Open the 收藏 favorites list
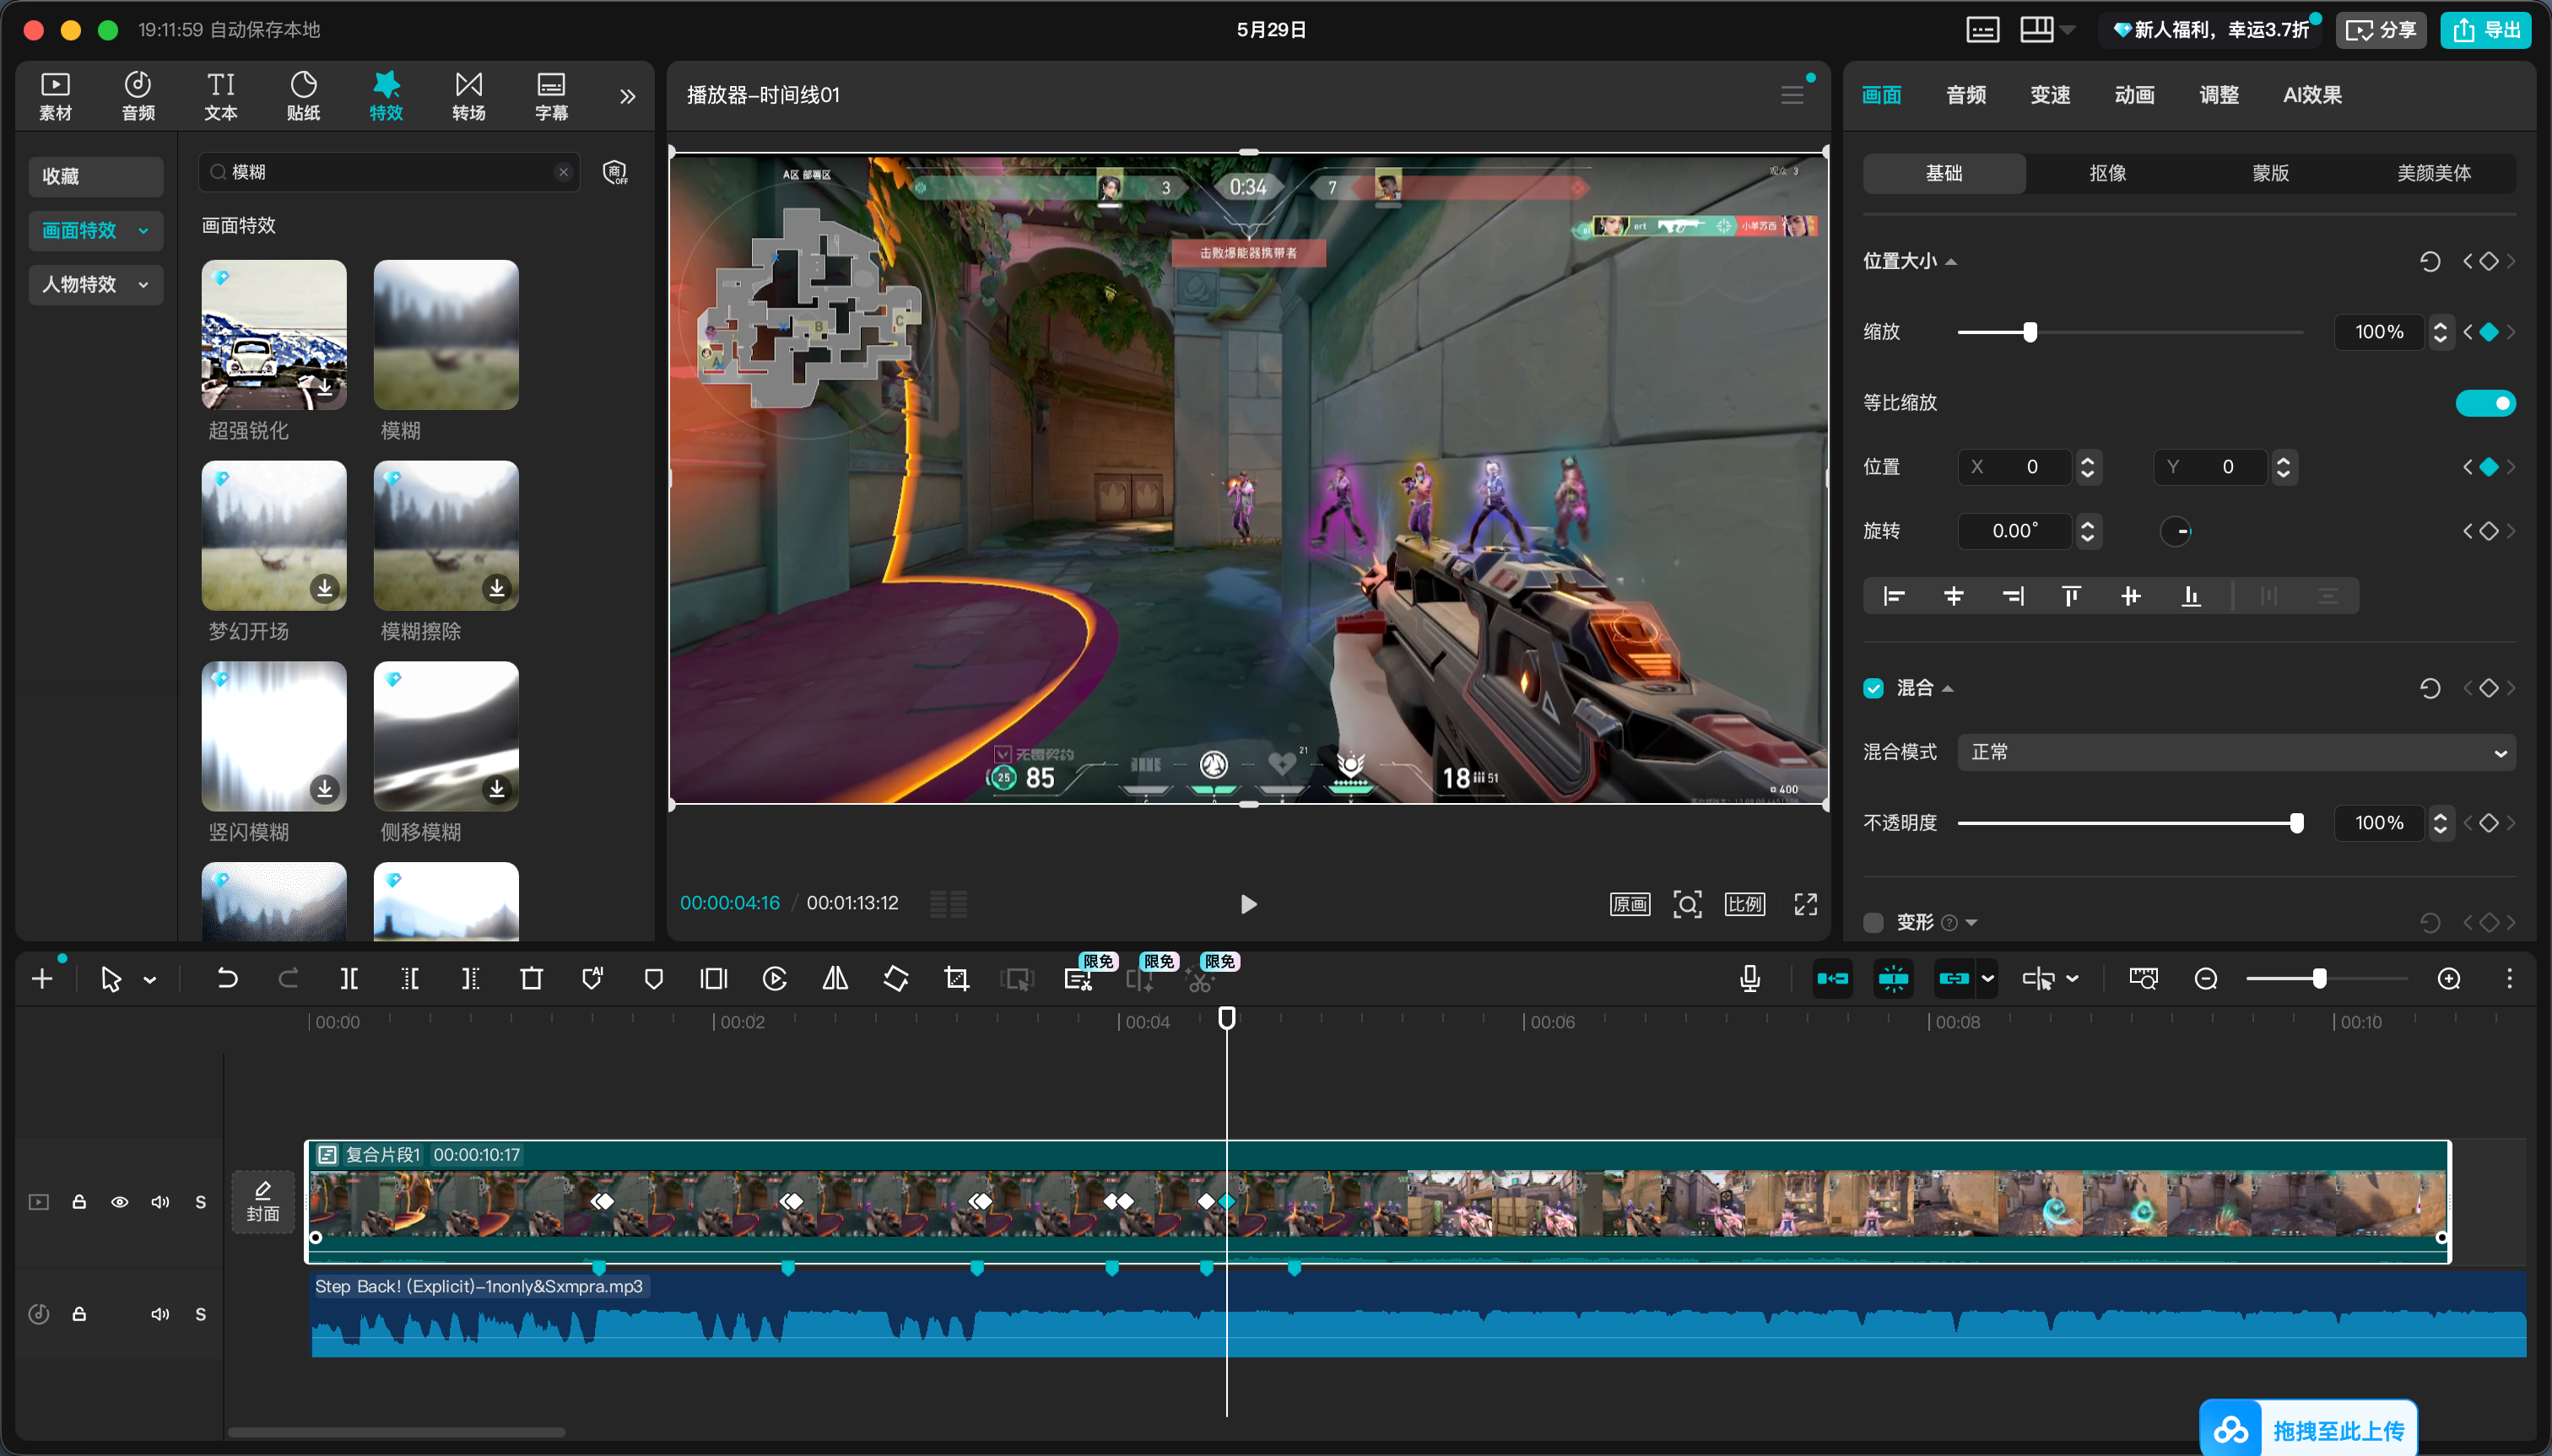Image resolution: width=2552 pixels, height=1456 pixels. [x=96, y=176]
